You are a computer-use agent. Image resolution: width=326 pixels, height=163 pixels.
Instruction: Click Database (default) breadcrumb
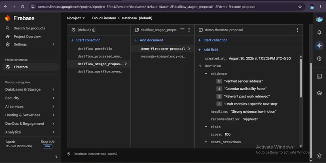coord(137,18)
